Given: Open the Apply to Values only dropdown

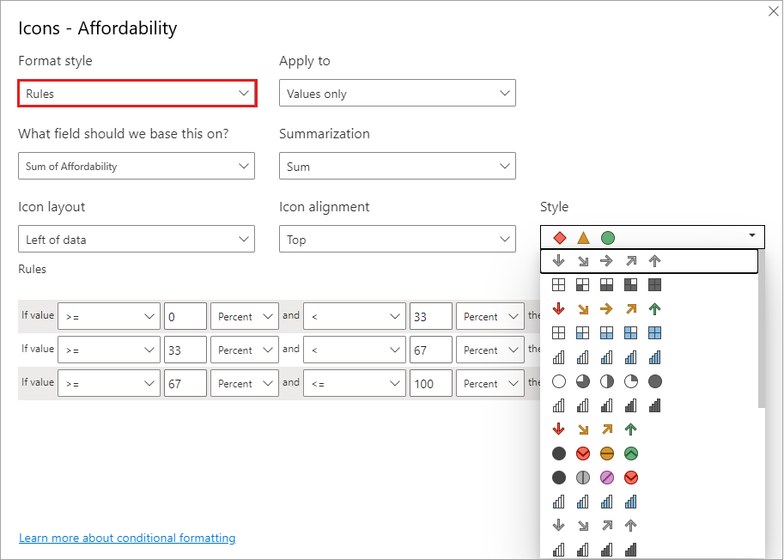Looking at the screenshot, I should click(398, 93).
